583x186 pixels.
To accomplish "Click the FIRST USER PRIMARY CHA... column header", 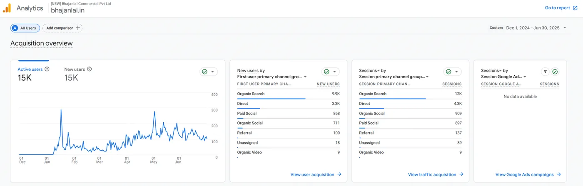I will [264, 84].
